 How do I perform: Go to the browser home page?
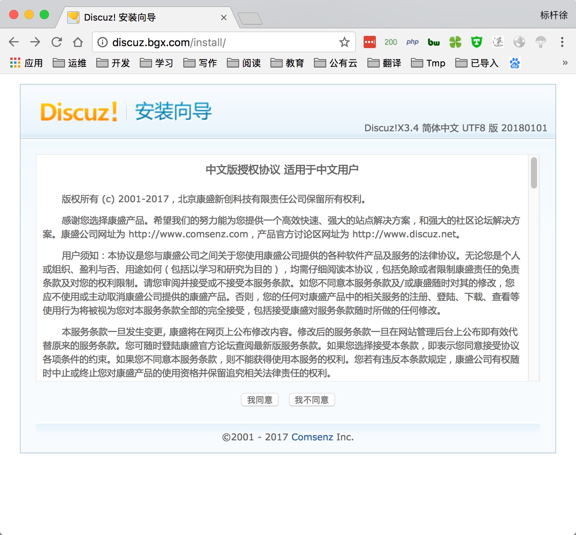coord(78,42)
